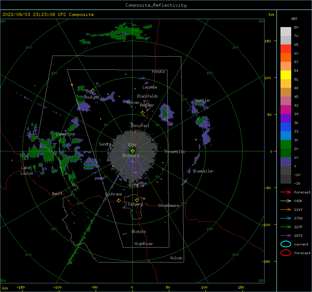
Task: Click the 04DK legend label
Action: click(x=298, y=201)
